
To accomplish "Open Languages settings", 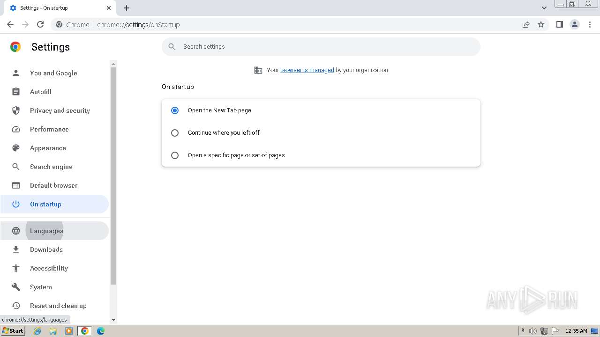I will point(54,231).
